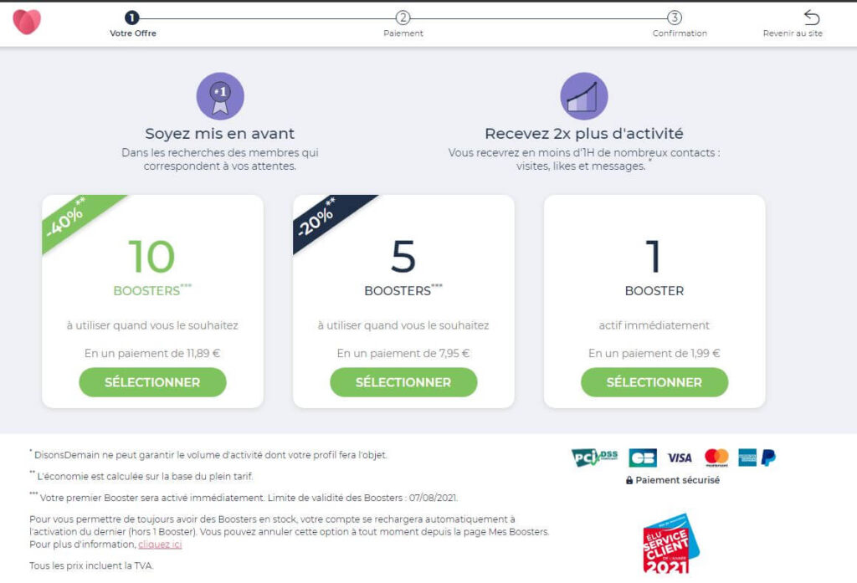
Task: Click the CB card logo
Action: click(643, 458)
